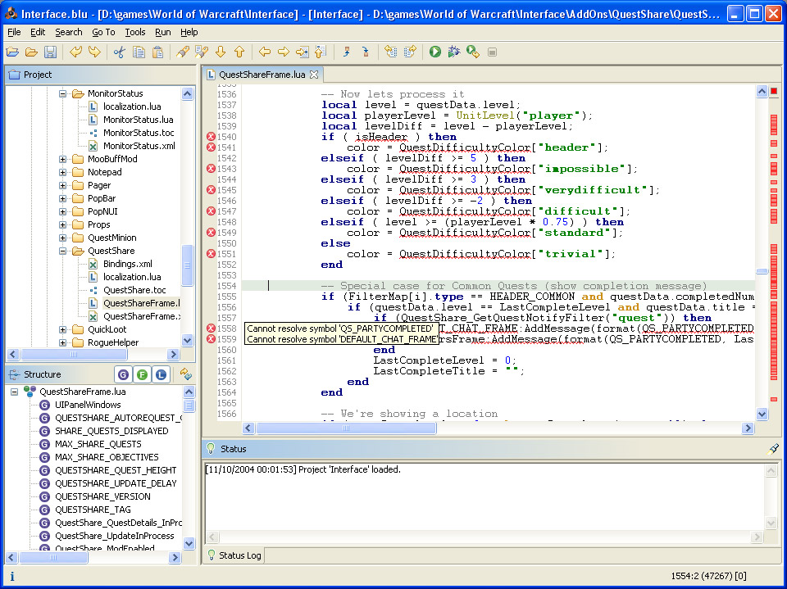Click error marker on line 1541
This screenshot has height=589, width=787.
click(x=211, y=147)
